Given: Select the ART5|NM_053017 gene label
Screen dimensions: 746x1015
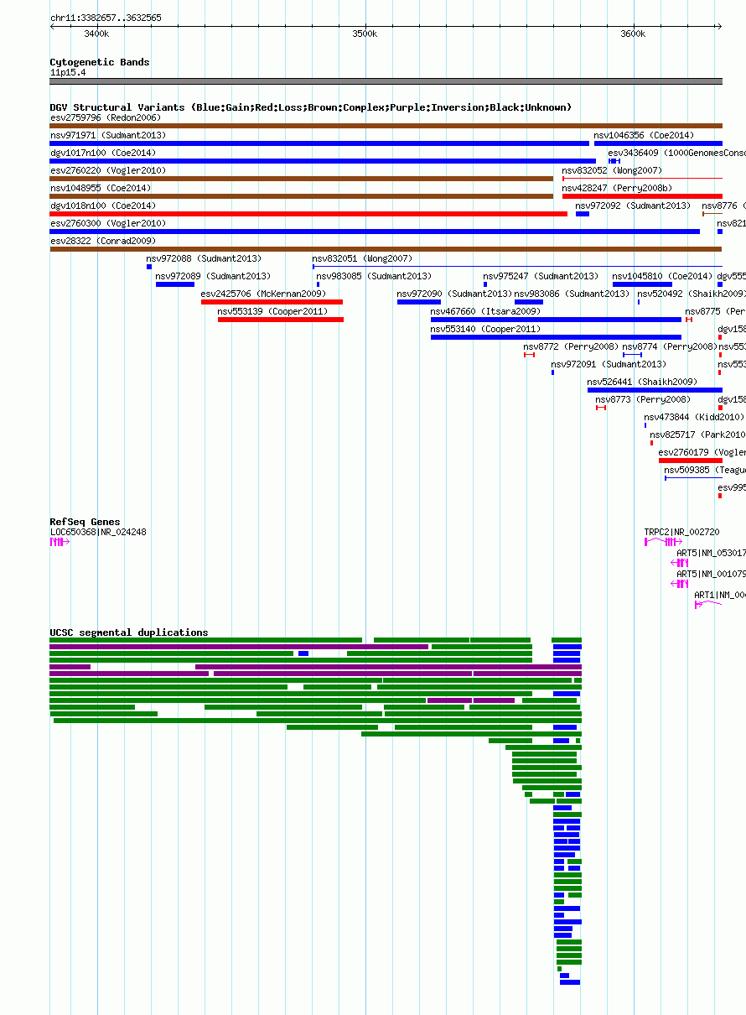Looking at the screenshot, I should pos(711,553).
